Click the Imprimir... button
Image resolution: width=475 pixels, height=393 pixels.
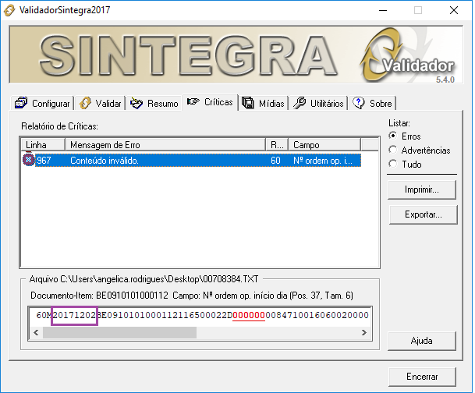point(422,189)
